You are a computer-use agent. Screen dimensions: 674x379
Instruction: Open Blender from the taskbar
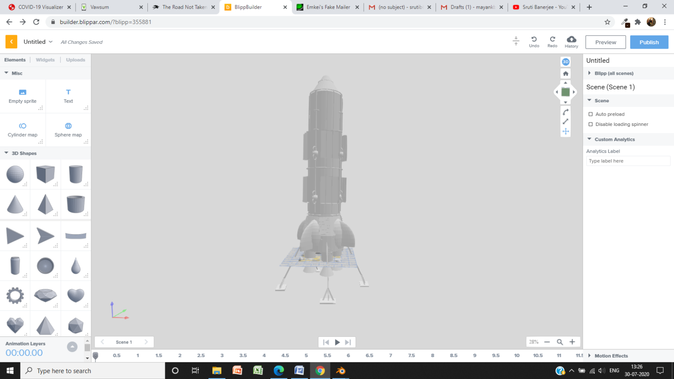coord(340,370)
